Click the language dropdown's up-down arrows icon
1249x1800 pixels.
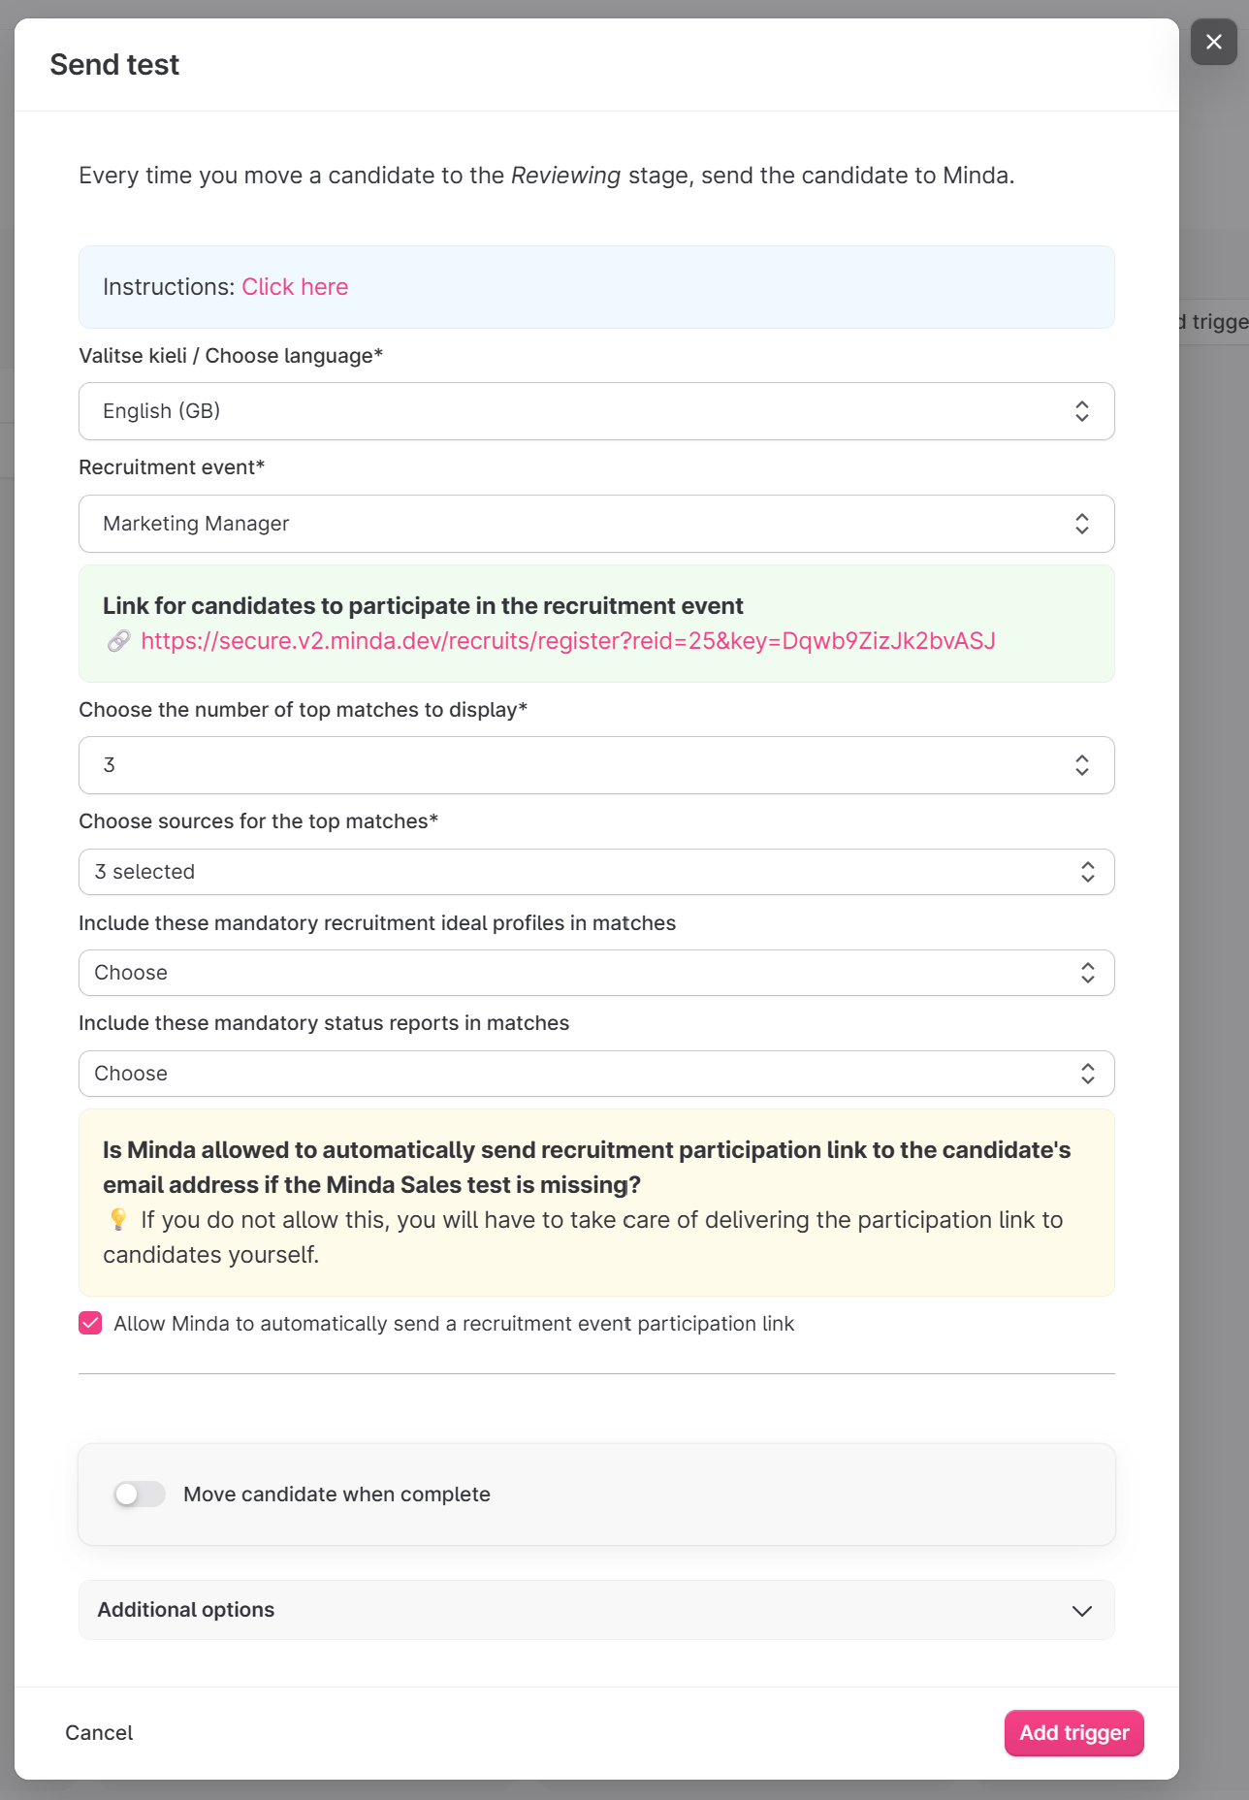pos(1081,411)
